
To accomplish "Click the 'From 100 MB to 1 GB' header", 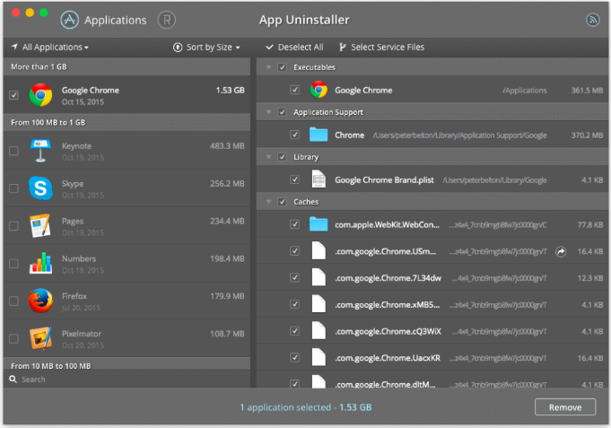I will pyautogui.click(x=127, y=122).
